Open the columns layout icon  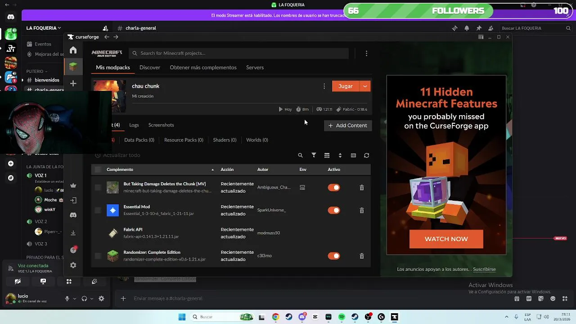(x=353, y=155)
